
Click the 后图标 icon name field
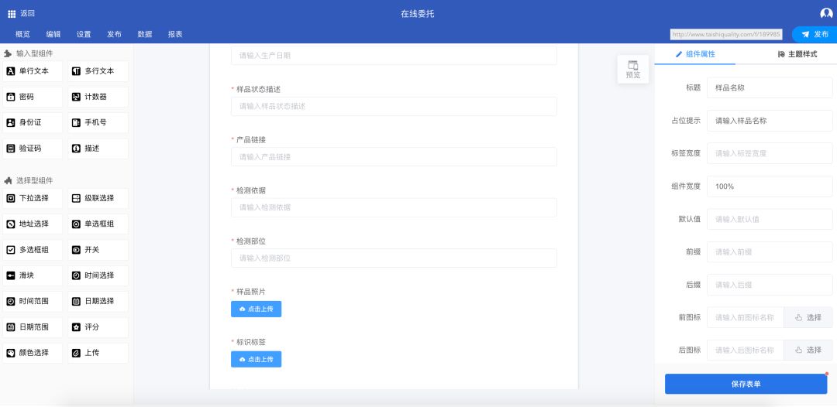pyautogui.click(x=746, y=351)
